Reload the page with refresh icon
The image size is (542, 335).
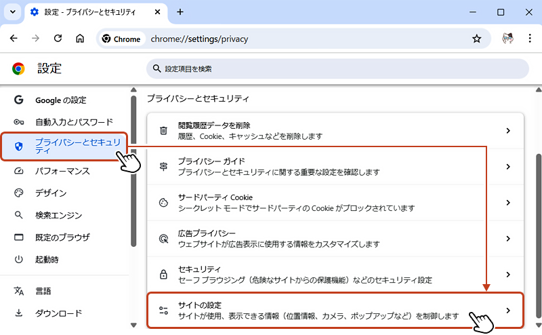pyautogui.click(x=58, y=39)
